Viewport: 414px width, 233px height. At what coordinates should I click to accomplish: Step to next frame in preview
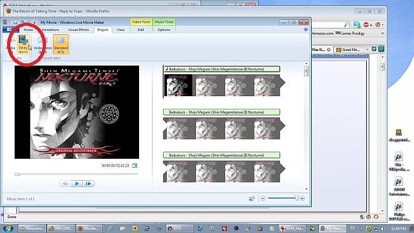point(89,183)
